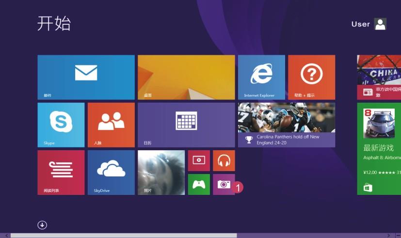The width and height of the screenshot is (401, 238).
Task: Open the Camera tile
Action: (x=224, y=184)
